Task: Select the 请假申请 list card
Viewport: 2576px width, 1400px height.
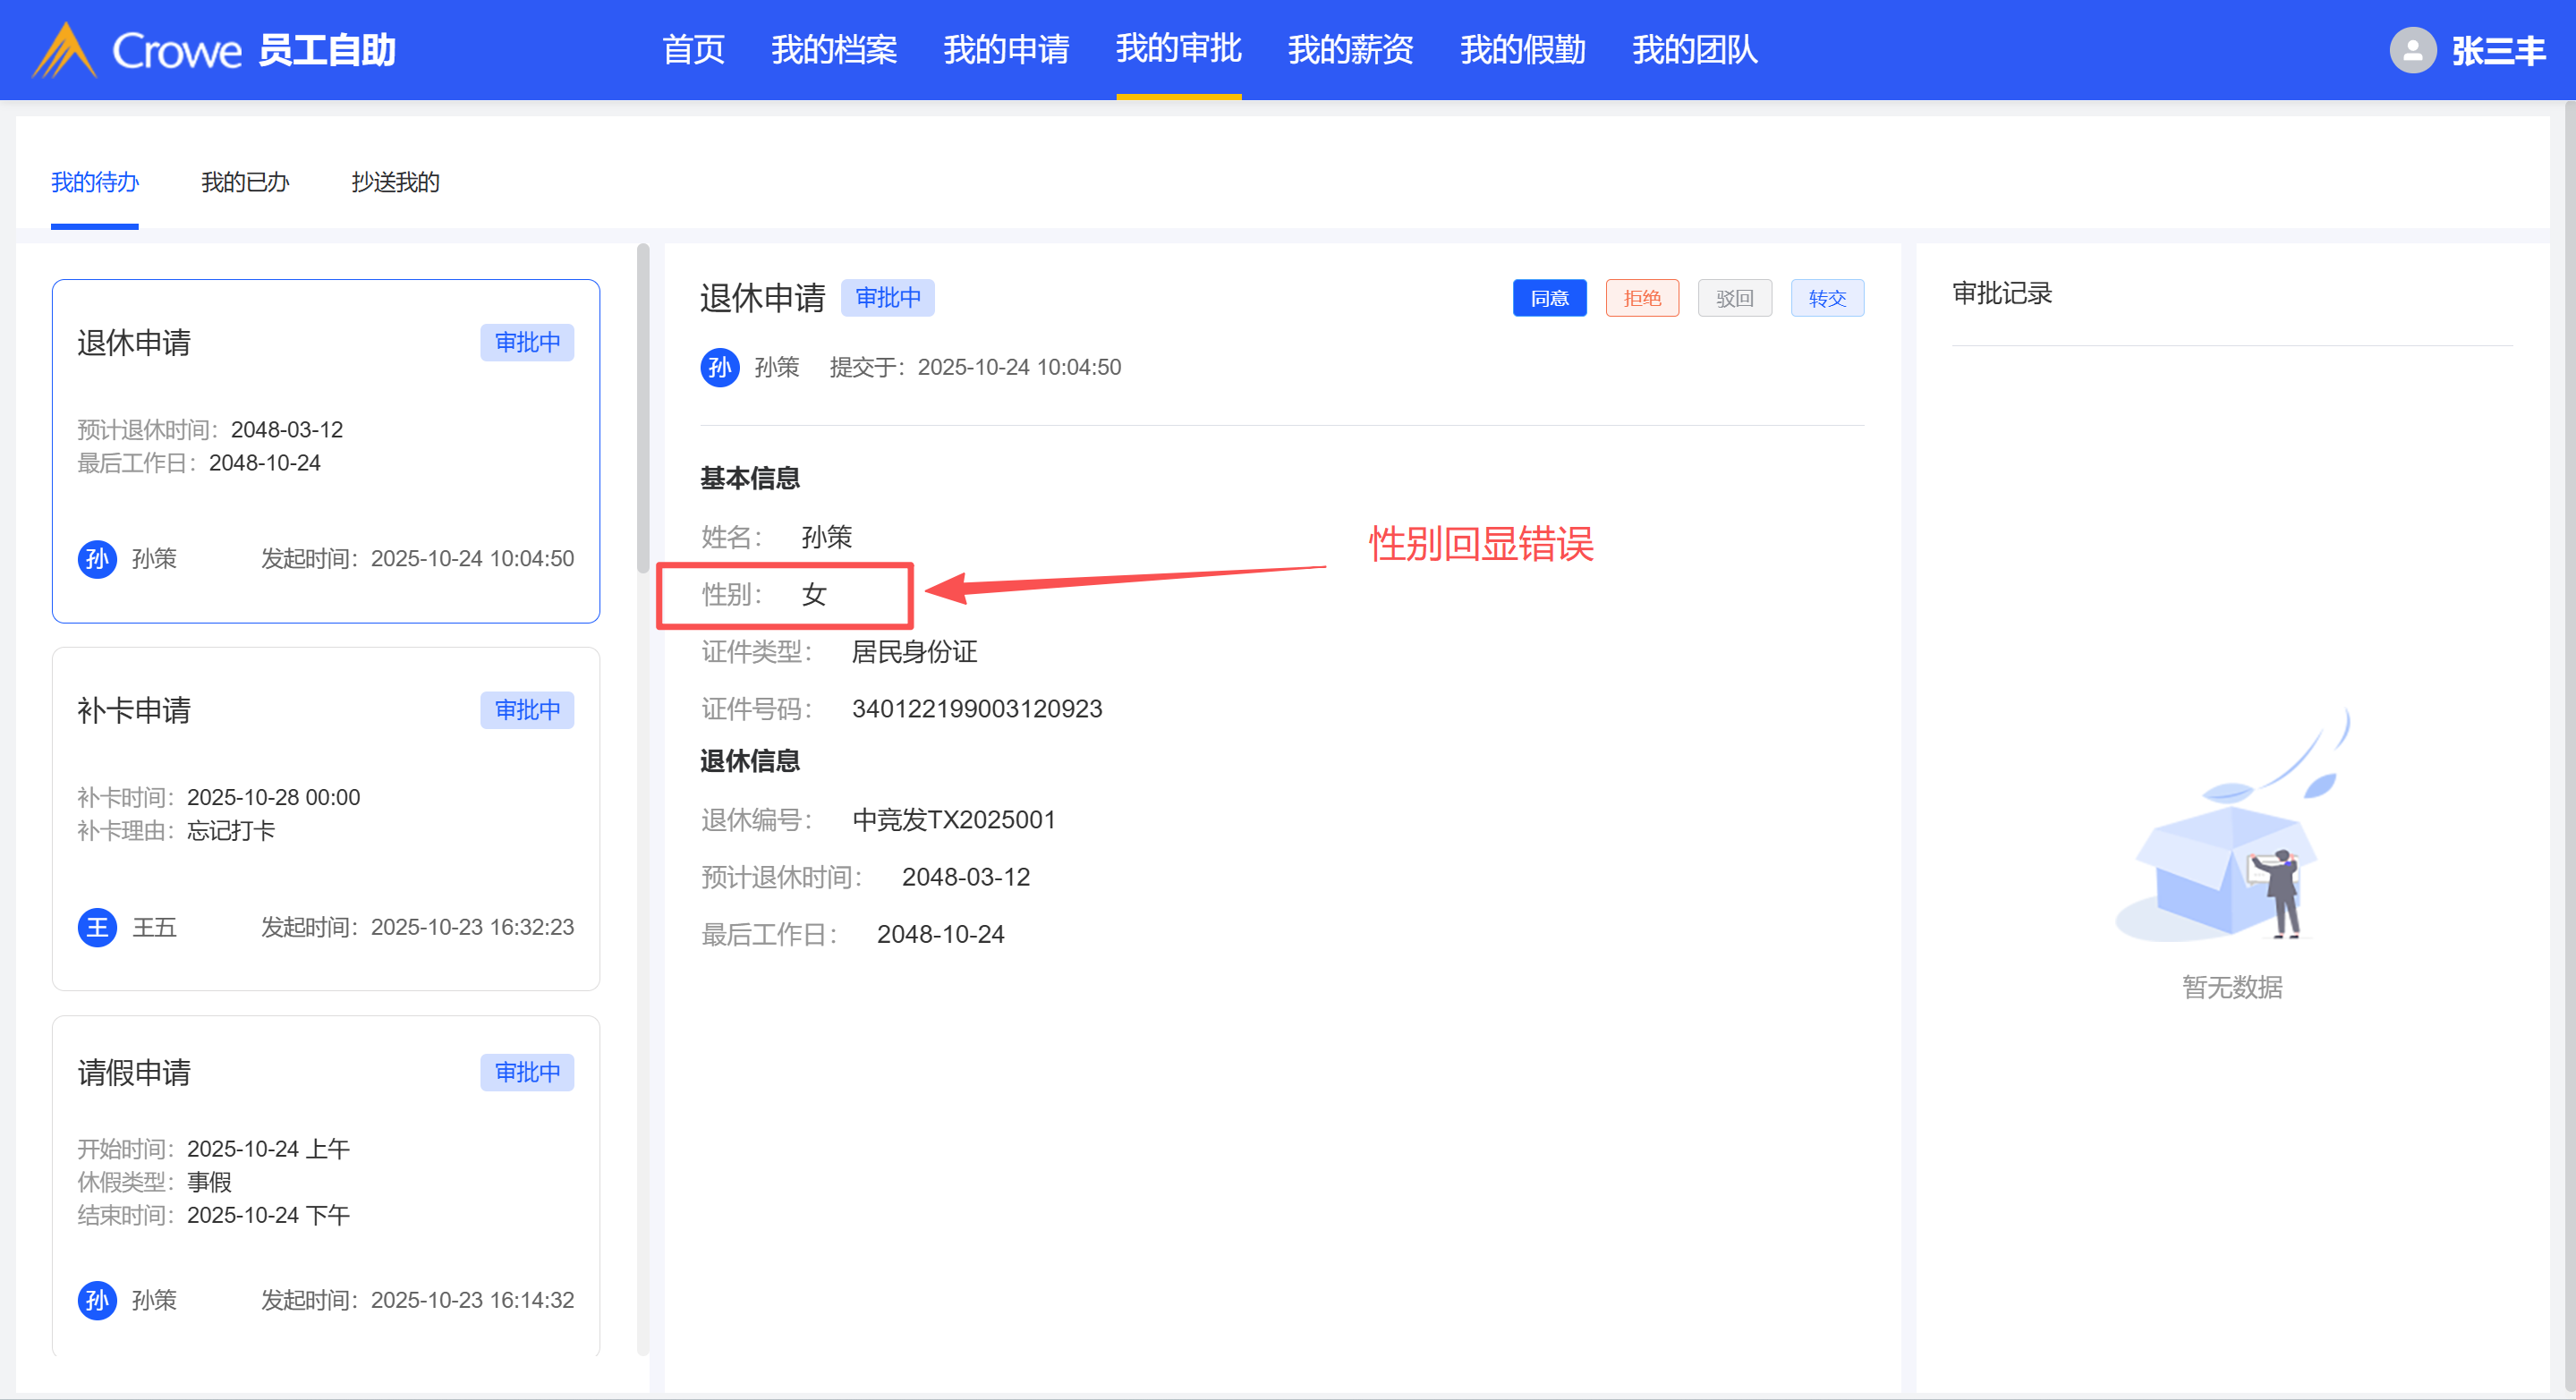Action: pos(326,1185)
